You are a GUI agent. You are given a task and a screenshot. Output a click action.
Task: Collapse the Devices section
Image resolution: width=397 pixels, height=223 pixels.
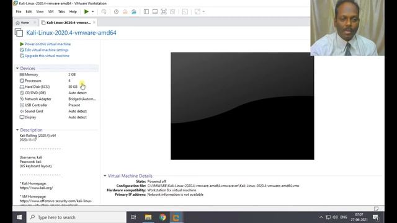tap(17, 68)
